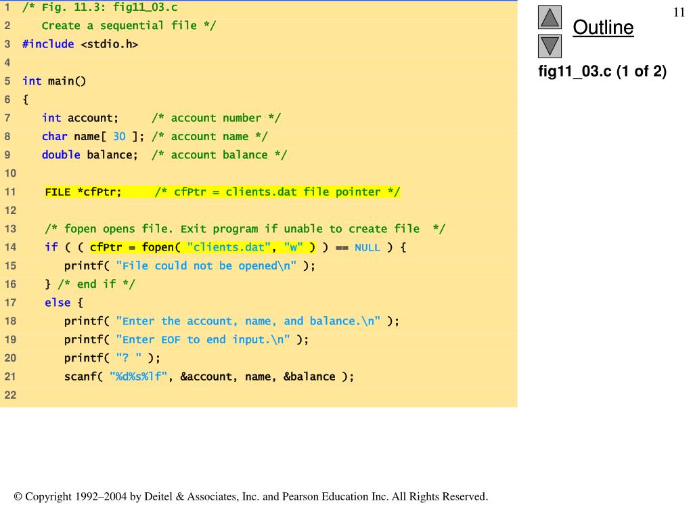Click the printf( "? " ) statement

[x=112, y=357]
